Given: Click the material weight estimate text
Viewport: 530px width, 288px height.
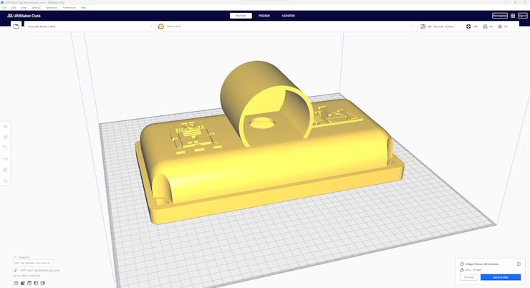Looking at the screenshot, I should click(473, 270).
